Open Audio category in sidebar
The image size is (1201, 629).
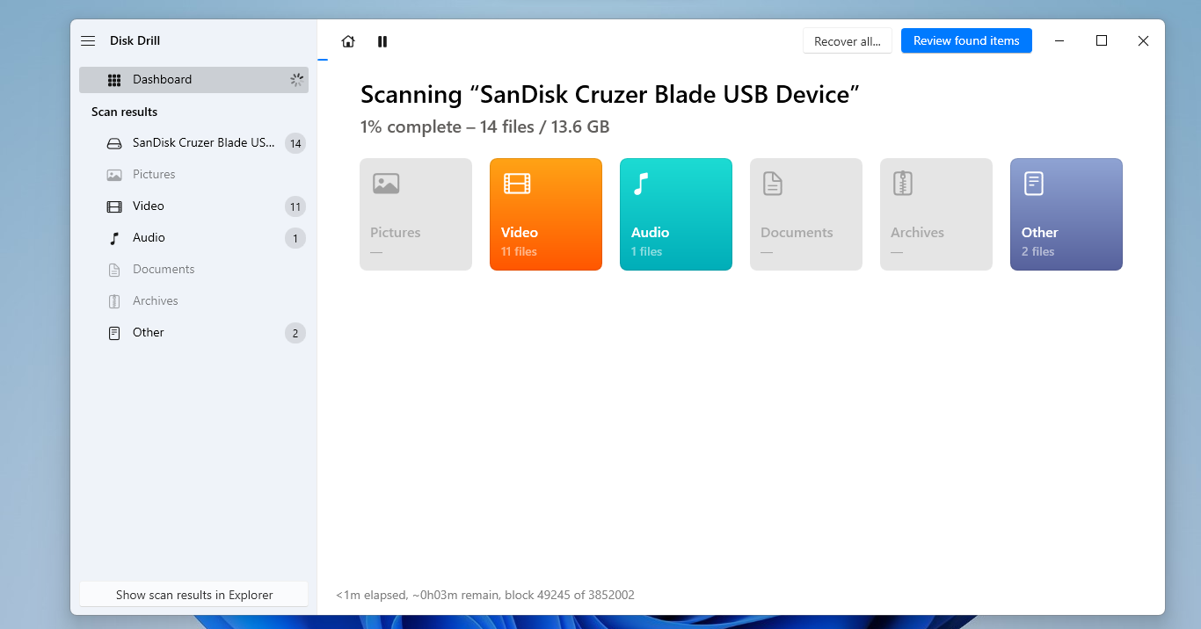193,237
